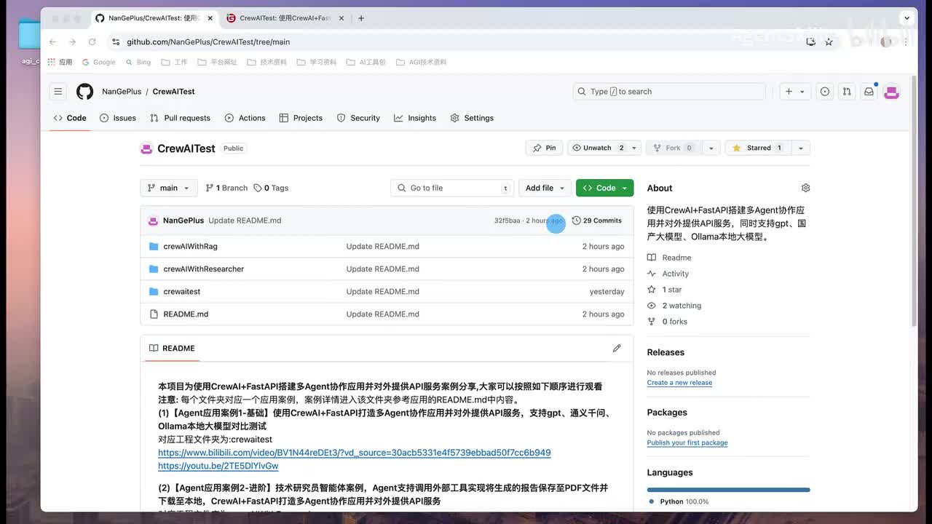Switch to the repository Settings tab

pos(472,118)
